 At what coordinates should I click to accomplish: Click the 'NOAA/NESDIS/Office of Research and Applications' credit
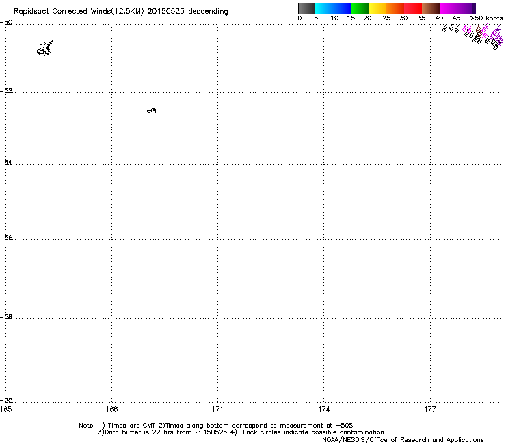pos(403,440)
